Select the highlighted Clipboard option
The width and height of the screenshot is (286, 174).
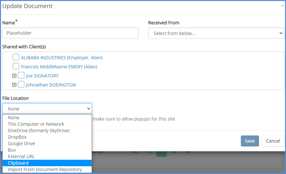coord(18,163)
